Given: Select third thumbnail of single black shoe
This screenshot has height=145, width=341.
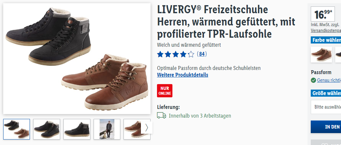Looking at the screenshot, I should pos(77,129).
